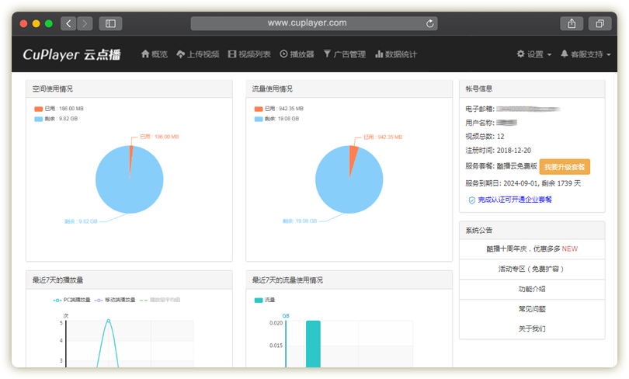
Task: Toggle 移动端播放量 series in chart legend
Action: [x=115, y=300]
